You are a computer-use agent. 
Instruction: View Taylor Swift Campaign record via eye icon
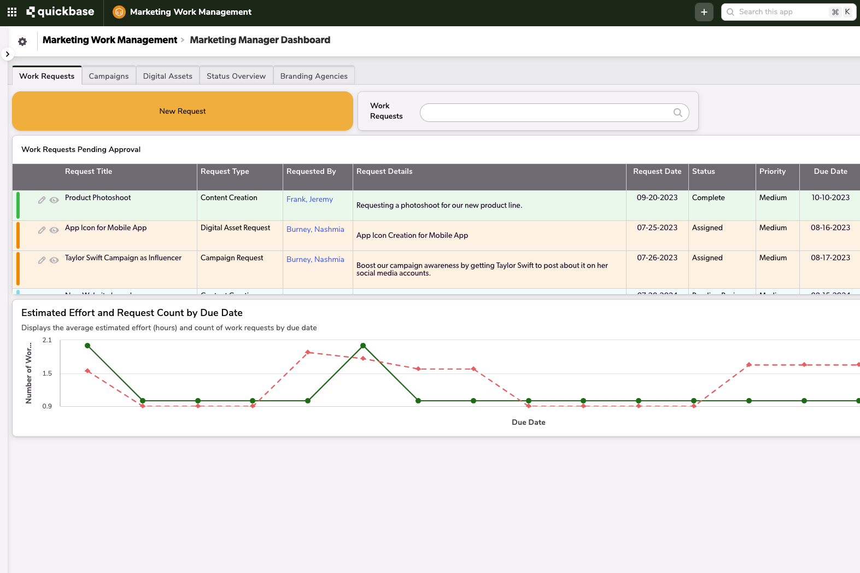pos(54,260)
